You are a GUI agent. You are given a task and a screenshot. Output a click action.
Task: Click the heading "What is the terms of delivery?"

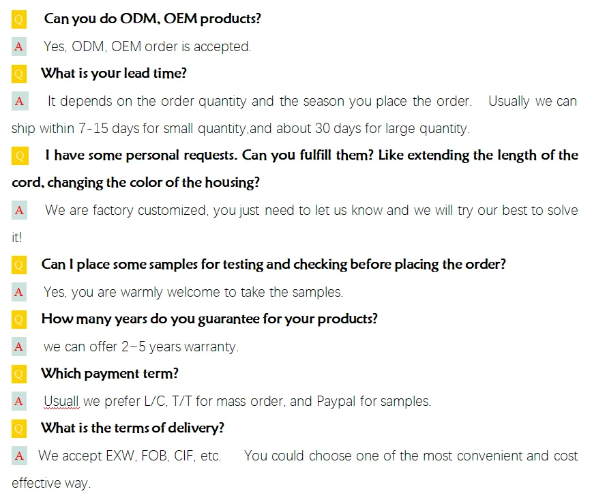click(x=132, y=428)
